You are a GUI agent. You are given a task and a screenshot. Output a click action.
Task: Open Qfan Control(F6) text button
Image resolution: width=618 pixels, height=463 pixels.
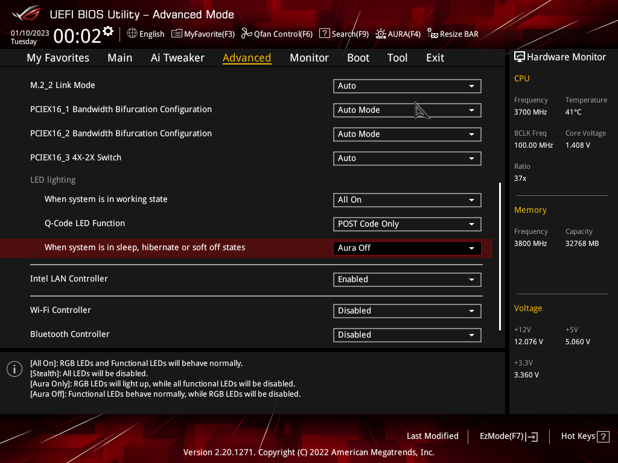coord(283,34)
